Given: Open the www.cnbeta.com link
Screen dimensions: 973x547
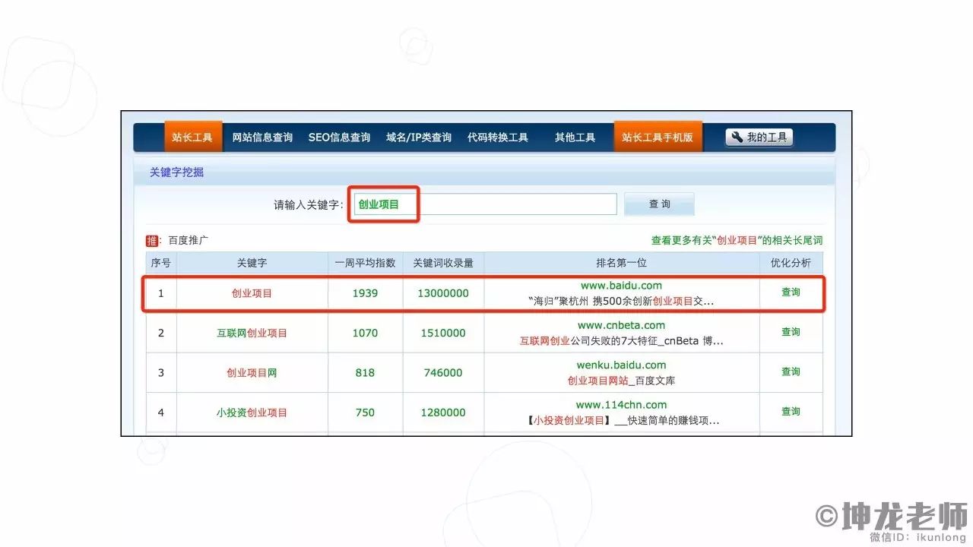Looking at the screenshot, I should (621, 325).
